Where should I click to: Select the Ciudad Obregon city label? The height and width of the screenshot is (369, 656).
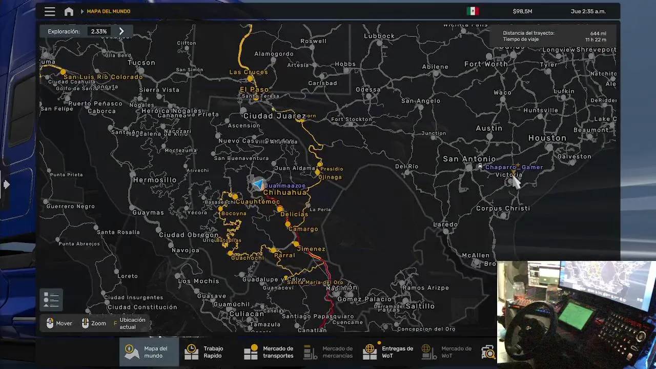coord(189,235)
